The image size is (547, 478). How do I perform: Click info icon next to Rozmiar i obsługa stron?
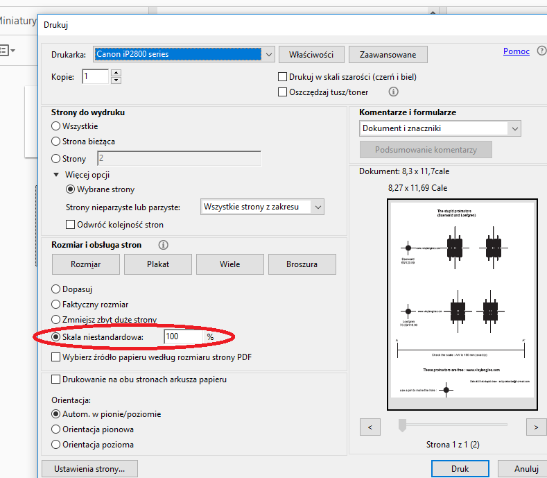click(164, 245)
